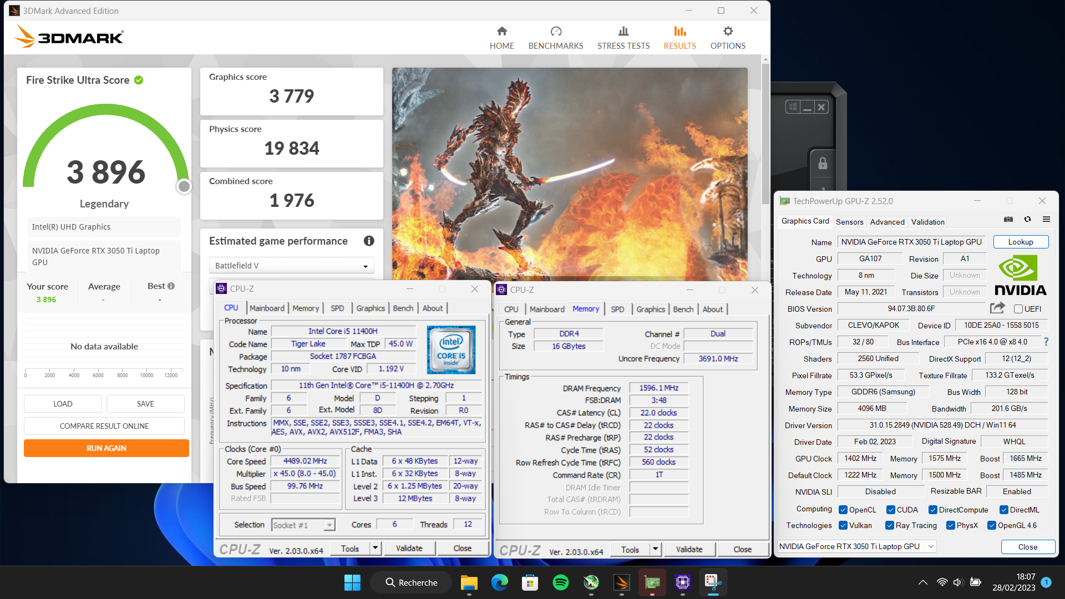Click RUN AGAIN in 3DMark
Image resolution: width=1065 pixels, height=599 pixels.
[106, 448]
